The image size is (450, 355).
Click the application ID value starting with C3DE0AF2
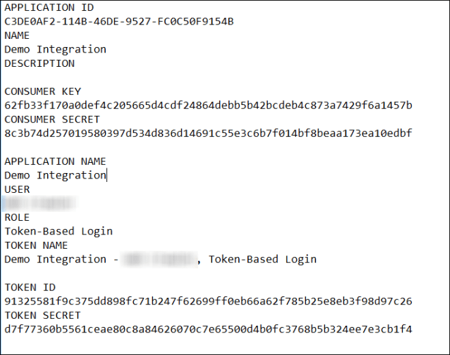pos(119,21)
